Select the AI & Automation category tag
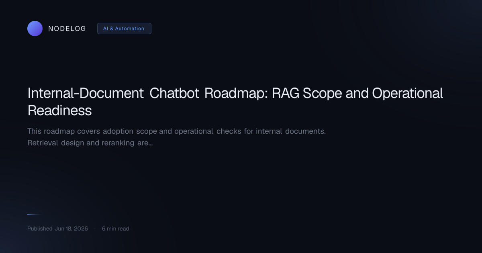The height and width of the screenshot is (253, 482). 124,29
